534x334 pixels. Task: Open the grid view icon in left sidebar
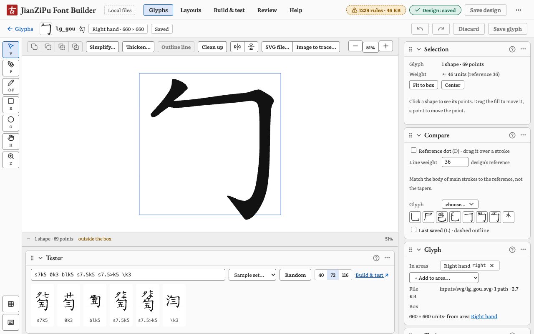click(x=11, y=304)
